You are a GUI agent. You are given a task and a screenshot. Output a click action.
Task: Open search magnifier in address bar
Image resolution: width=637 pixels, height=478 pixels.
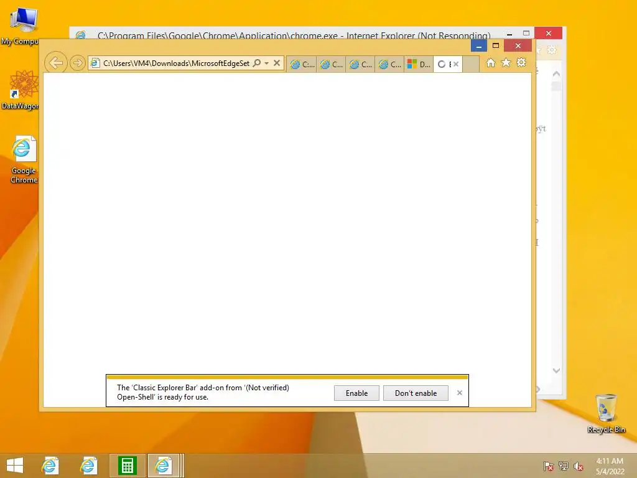[257, 63]
